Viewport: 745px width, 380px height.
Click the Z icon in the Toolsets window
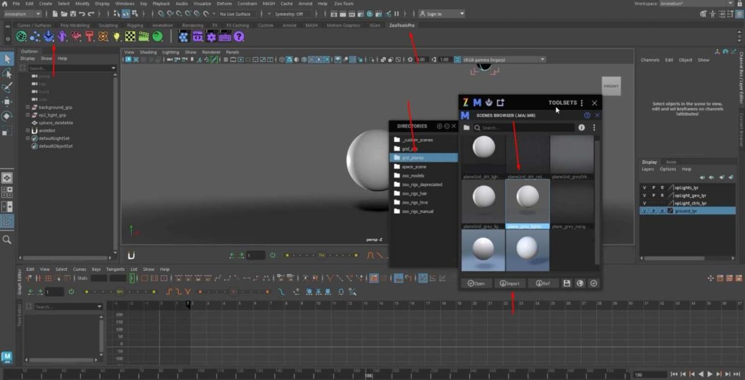click(466, 103)
